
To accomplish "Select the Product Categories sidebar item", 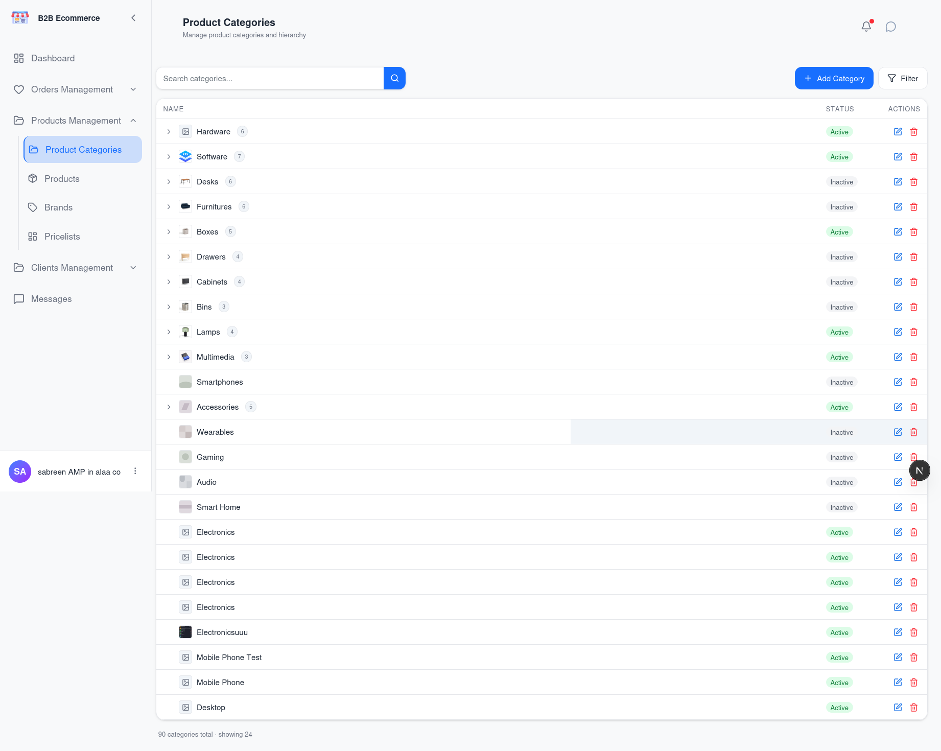I will (83, 150).
